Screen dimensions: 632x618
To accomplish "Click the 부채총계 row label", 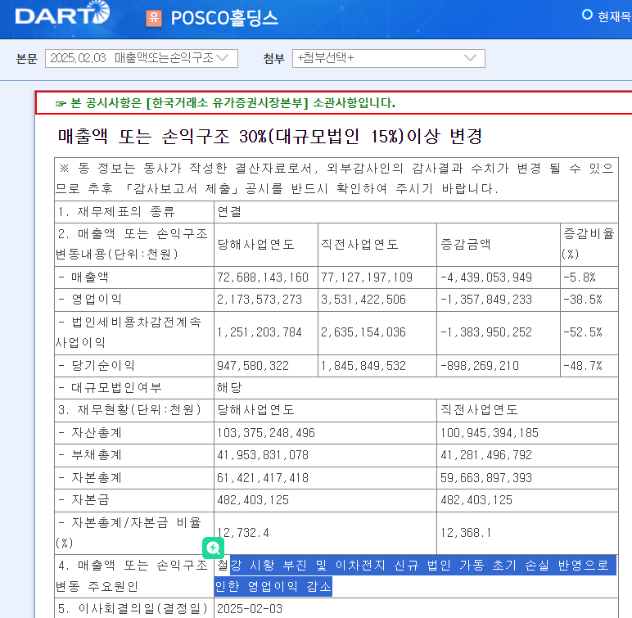I will pos(90,455).
